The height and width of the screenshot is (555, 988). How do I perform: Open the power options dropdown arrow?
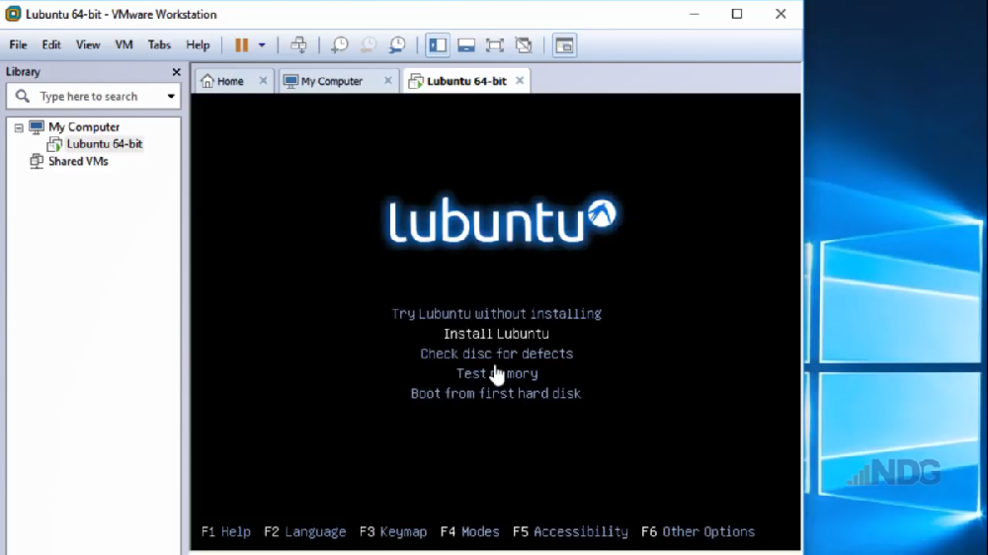point(262,45)
